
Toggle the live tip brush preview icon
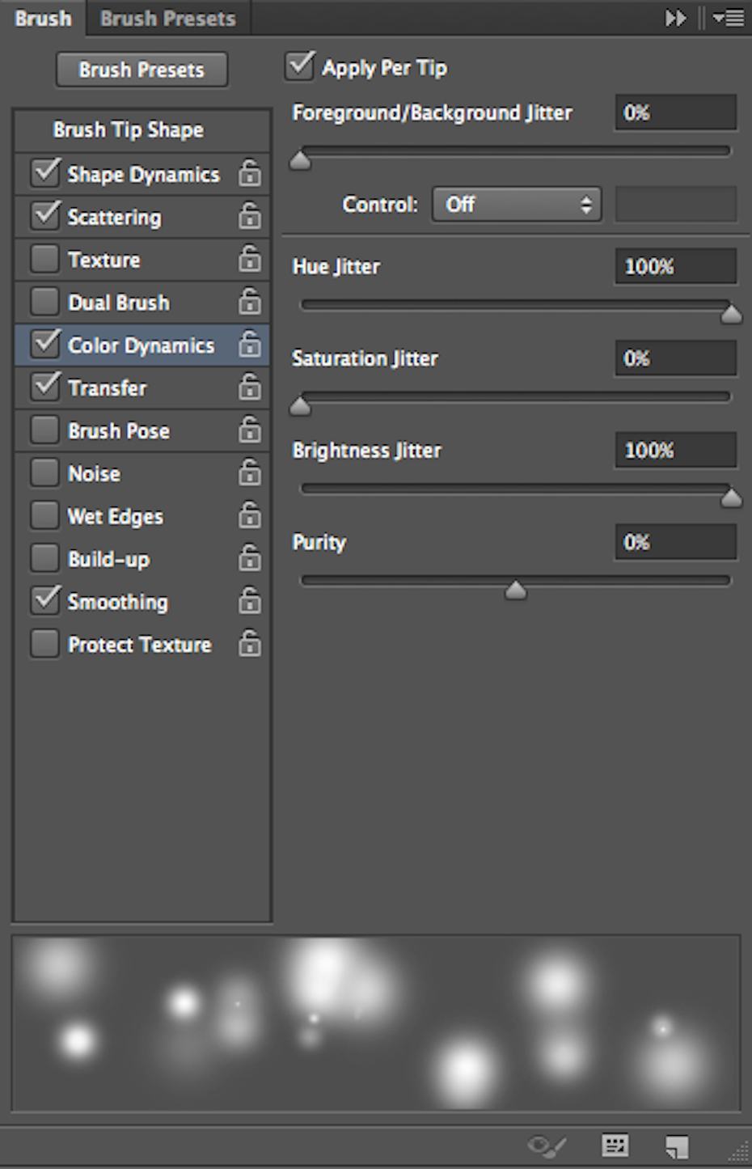click(547, 1145)
